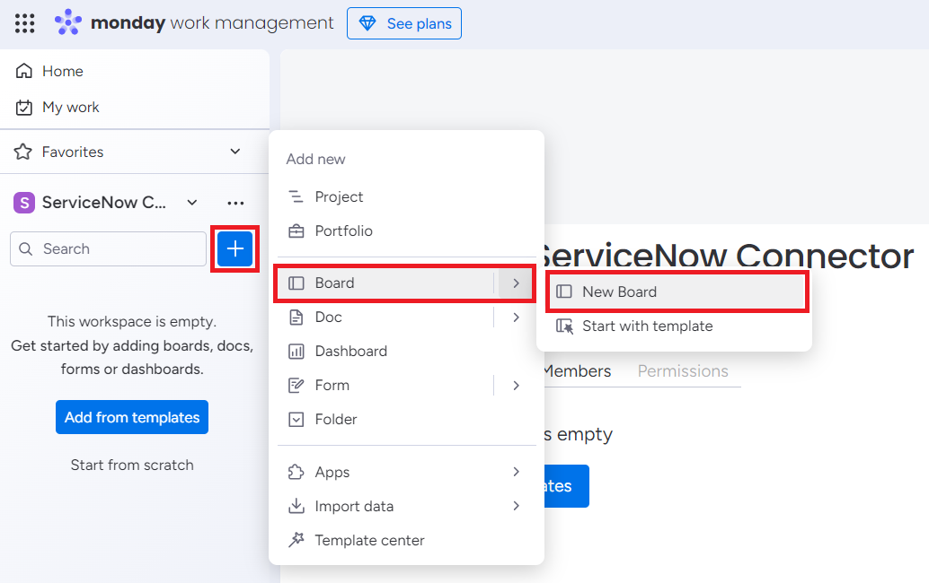Open the workspace three-dot options menu
This screenshot has width=929, height=583.
(x=235, y=203)
